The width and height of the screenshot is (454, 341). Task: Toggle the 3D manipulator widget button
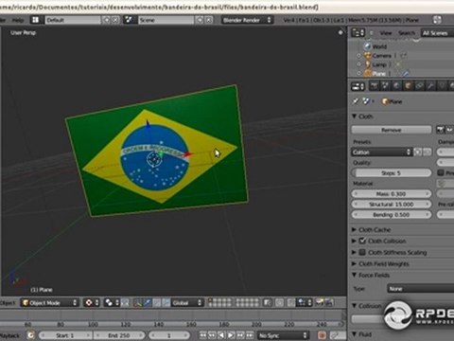tap(138, 302)
